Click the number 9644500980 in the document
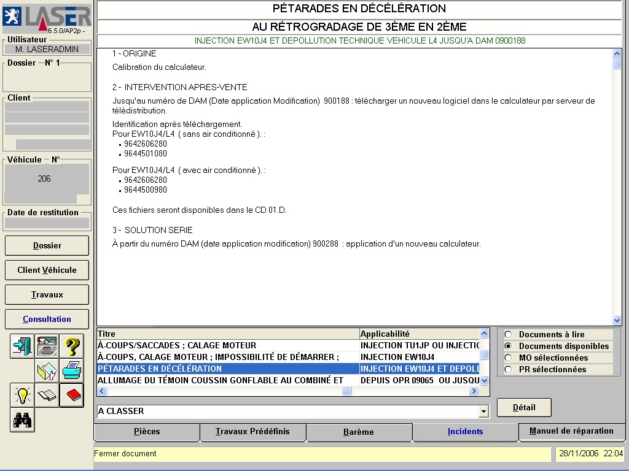629x471 pixels. 145,190
